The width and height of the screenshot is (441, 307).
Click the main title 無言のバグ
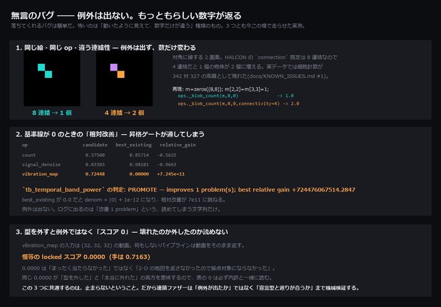tap(126, 15)
